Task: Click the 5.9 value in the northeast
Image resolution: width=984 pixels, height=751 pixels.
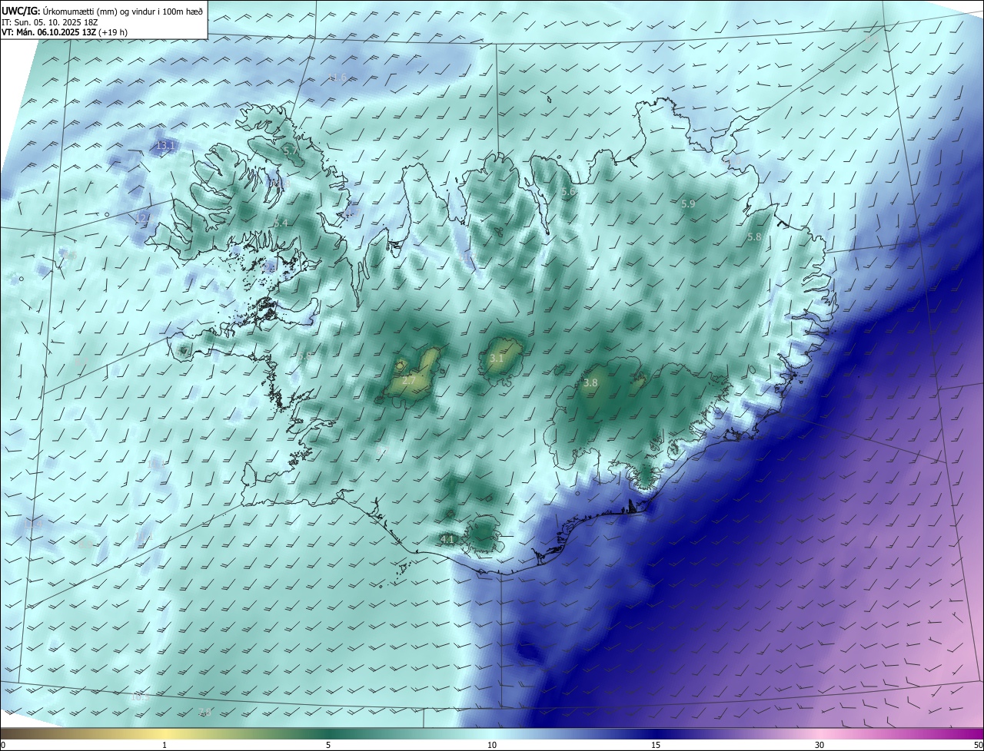Action: tap(688, 203)
